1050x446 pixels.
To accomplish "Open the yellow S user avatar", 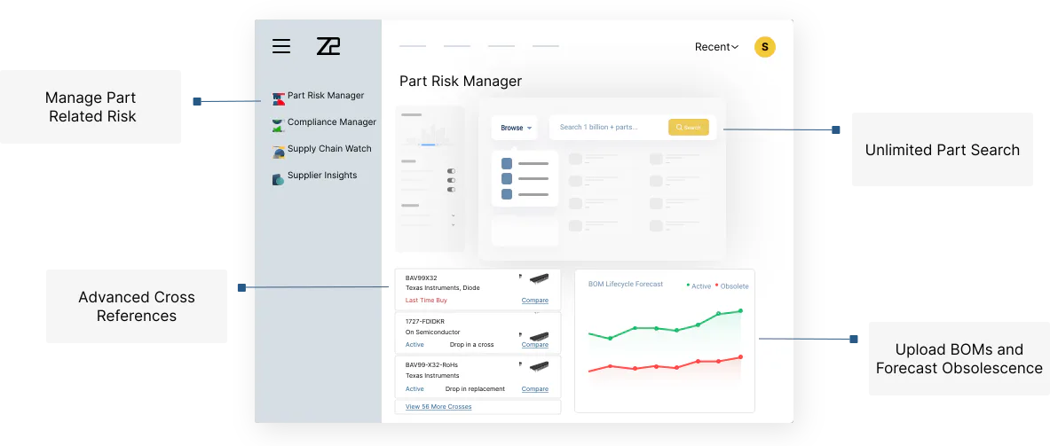I will [765, 47].
